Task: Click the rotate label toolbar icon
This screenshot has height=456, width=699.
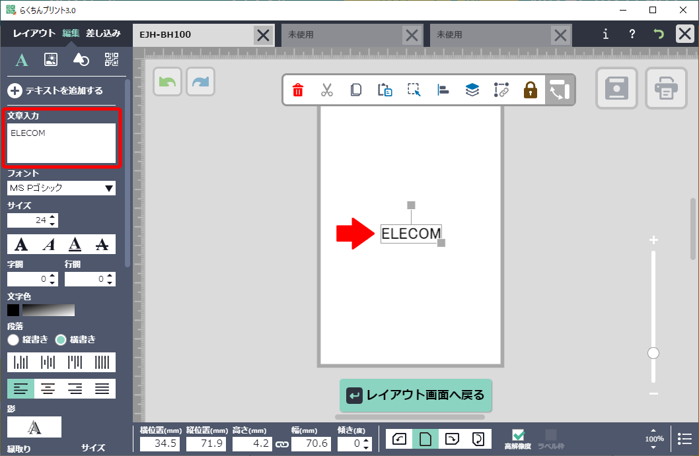Action: 560,90
